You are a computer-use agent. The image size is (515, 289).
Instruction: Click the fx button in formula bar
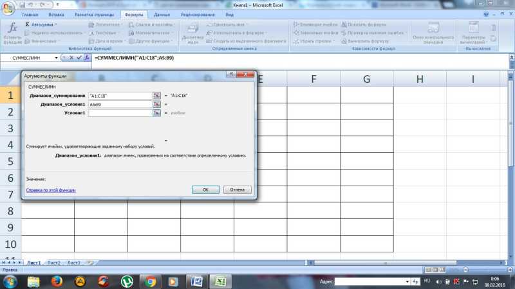click(87, 58)
